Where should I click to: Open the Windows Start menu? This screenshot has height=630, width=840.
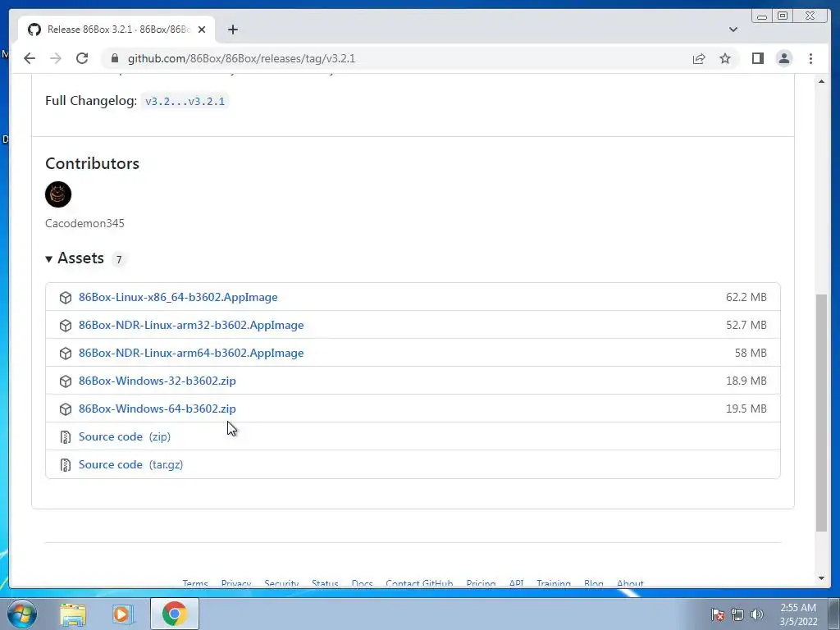coord(22,614)
